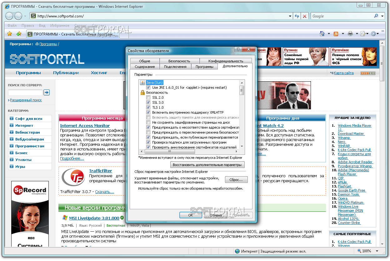Switch to the Программы dialog tab
Image resolution: width=390 pixels, height=261 pixels.
pos(204,67)
